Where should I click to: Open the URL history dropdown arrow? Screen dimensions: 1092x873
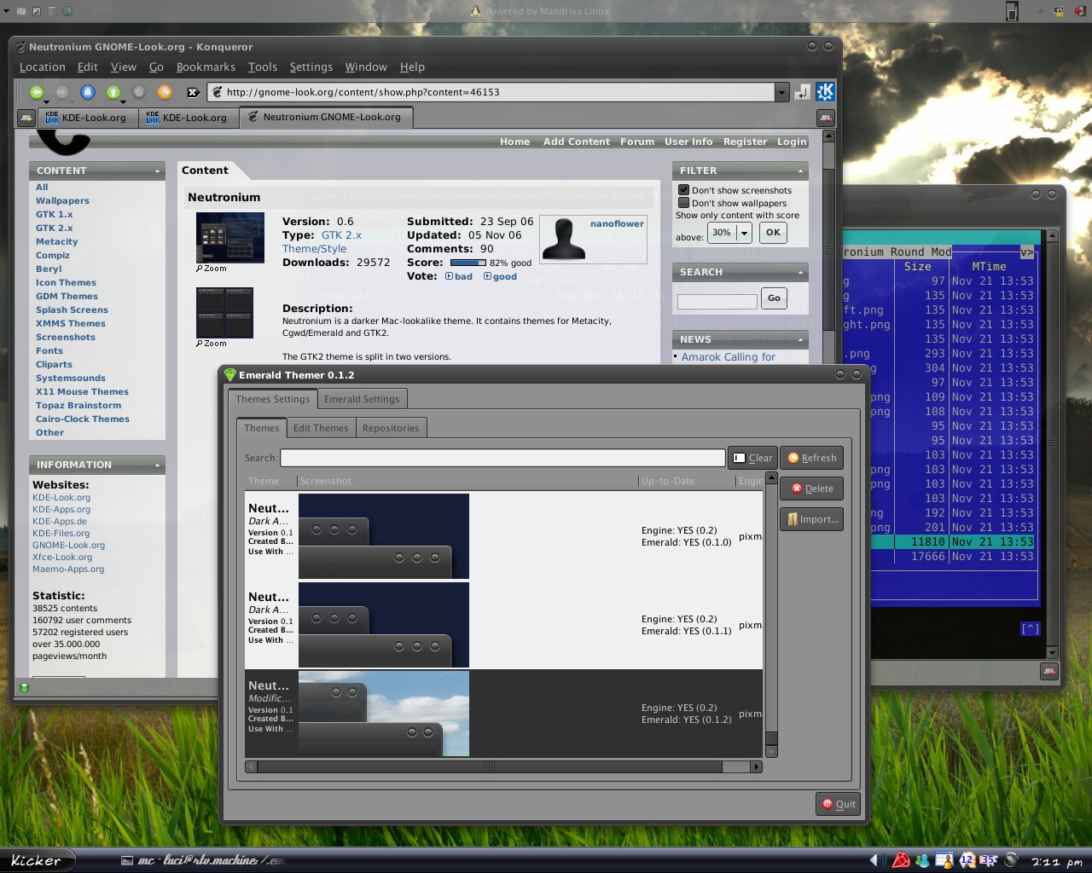(781, 92)
